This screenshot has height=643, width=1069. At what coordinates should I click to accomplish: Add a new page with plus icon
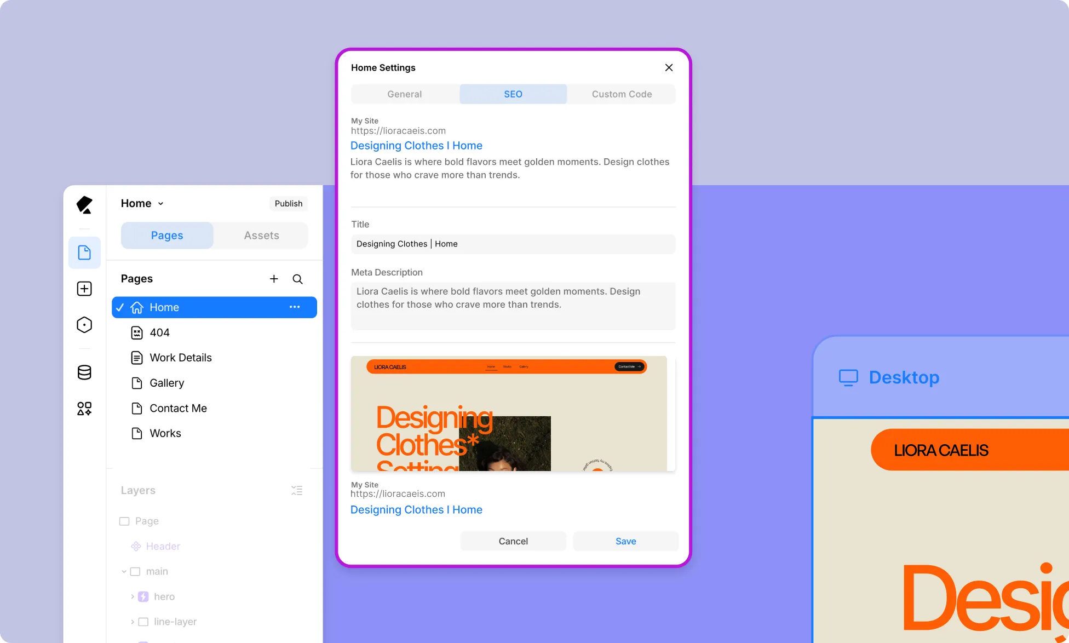click(274, 279)
